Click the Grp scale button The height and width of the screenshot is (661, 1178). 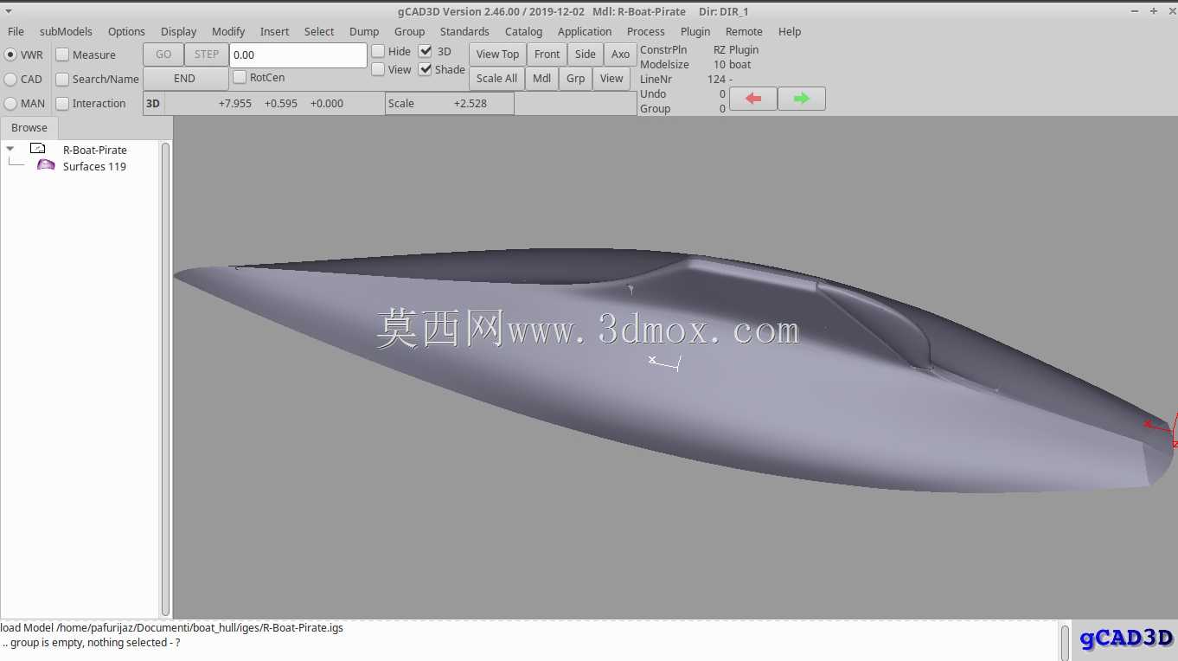(576, 79)
